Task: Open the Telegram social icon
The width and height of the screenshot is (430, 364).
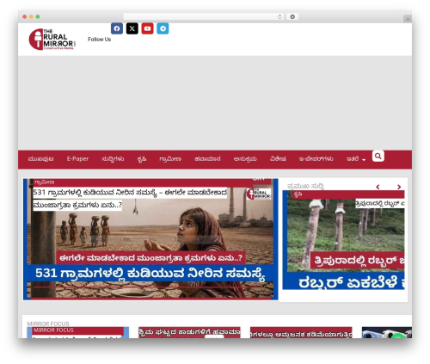Action: 163,28
